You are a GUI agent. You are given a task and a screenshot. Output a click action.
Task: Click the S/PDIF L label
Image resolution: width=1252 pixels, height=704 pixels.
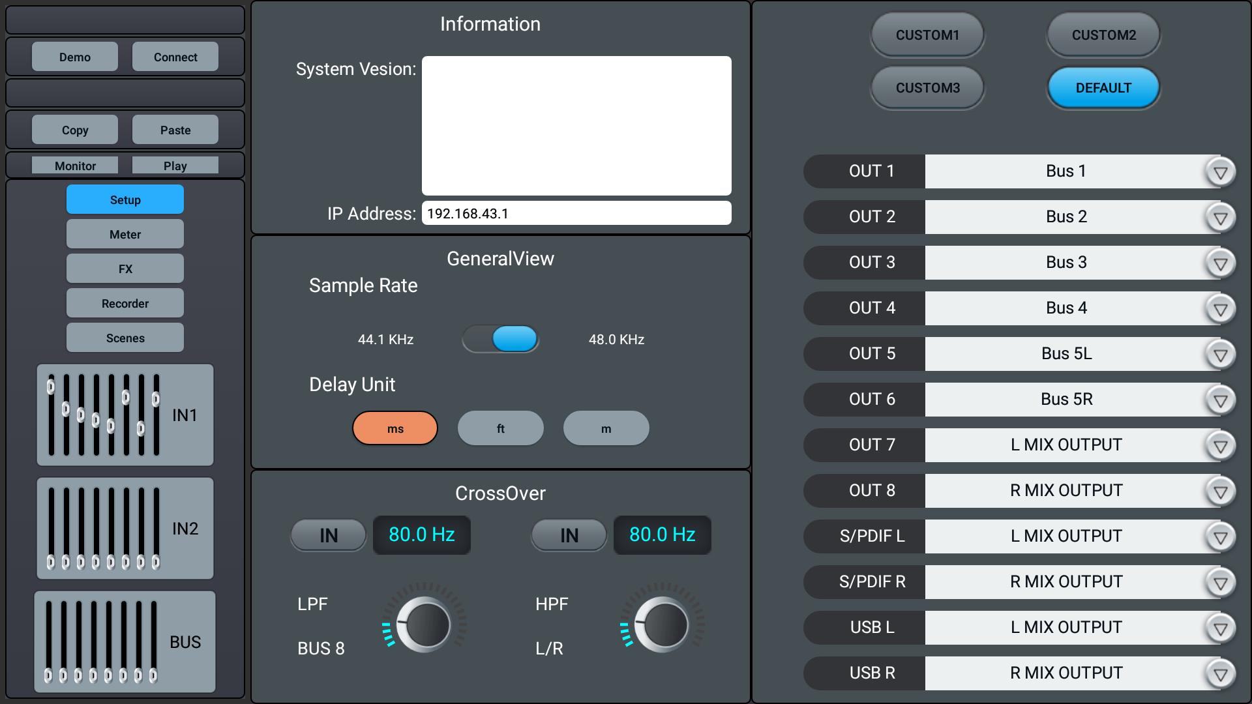872,536
